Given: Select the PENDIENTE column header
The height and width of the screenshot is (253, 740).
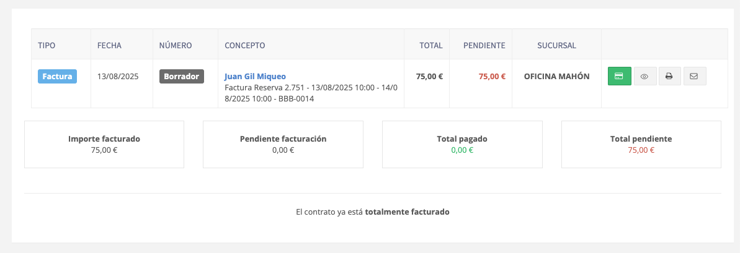Looking at the screenshot, I should click(484, 46).
